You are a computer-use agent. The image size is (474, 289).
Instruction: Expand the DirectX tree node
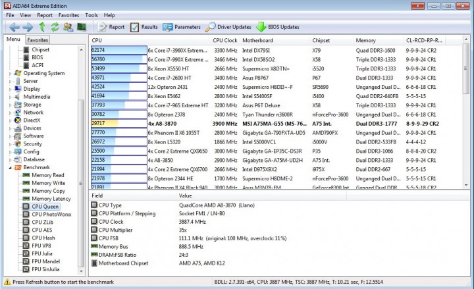coord(11,120)
